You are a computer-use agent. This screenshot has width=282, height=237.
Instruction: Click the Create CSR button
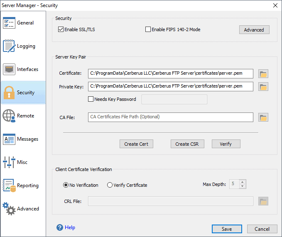(187, 144)
